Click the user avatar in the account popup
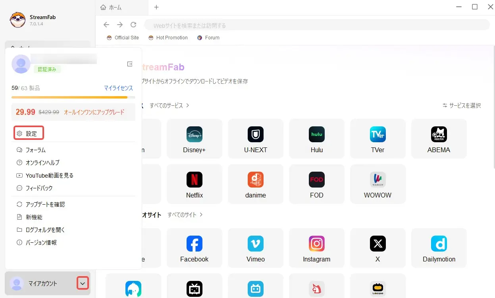Image resolution: width=495 pixels, height=298 pixels. [21, 64]
